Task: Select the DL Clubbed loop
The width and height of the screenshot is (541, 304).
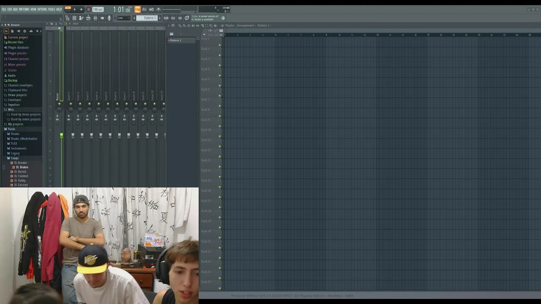Action: [x=21, y=176]
